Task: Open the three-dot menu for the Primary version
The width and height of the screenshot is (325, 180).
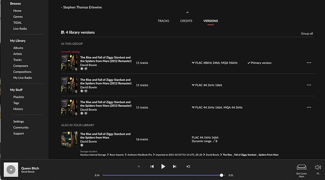Action: (309, 63)
